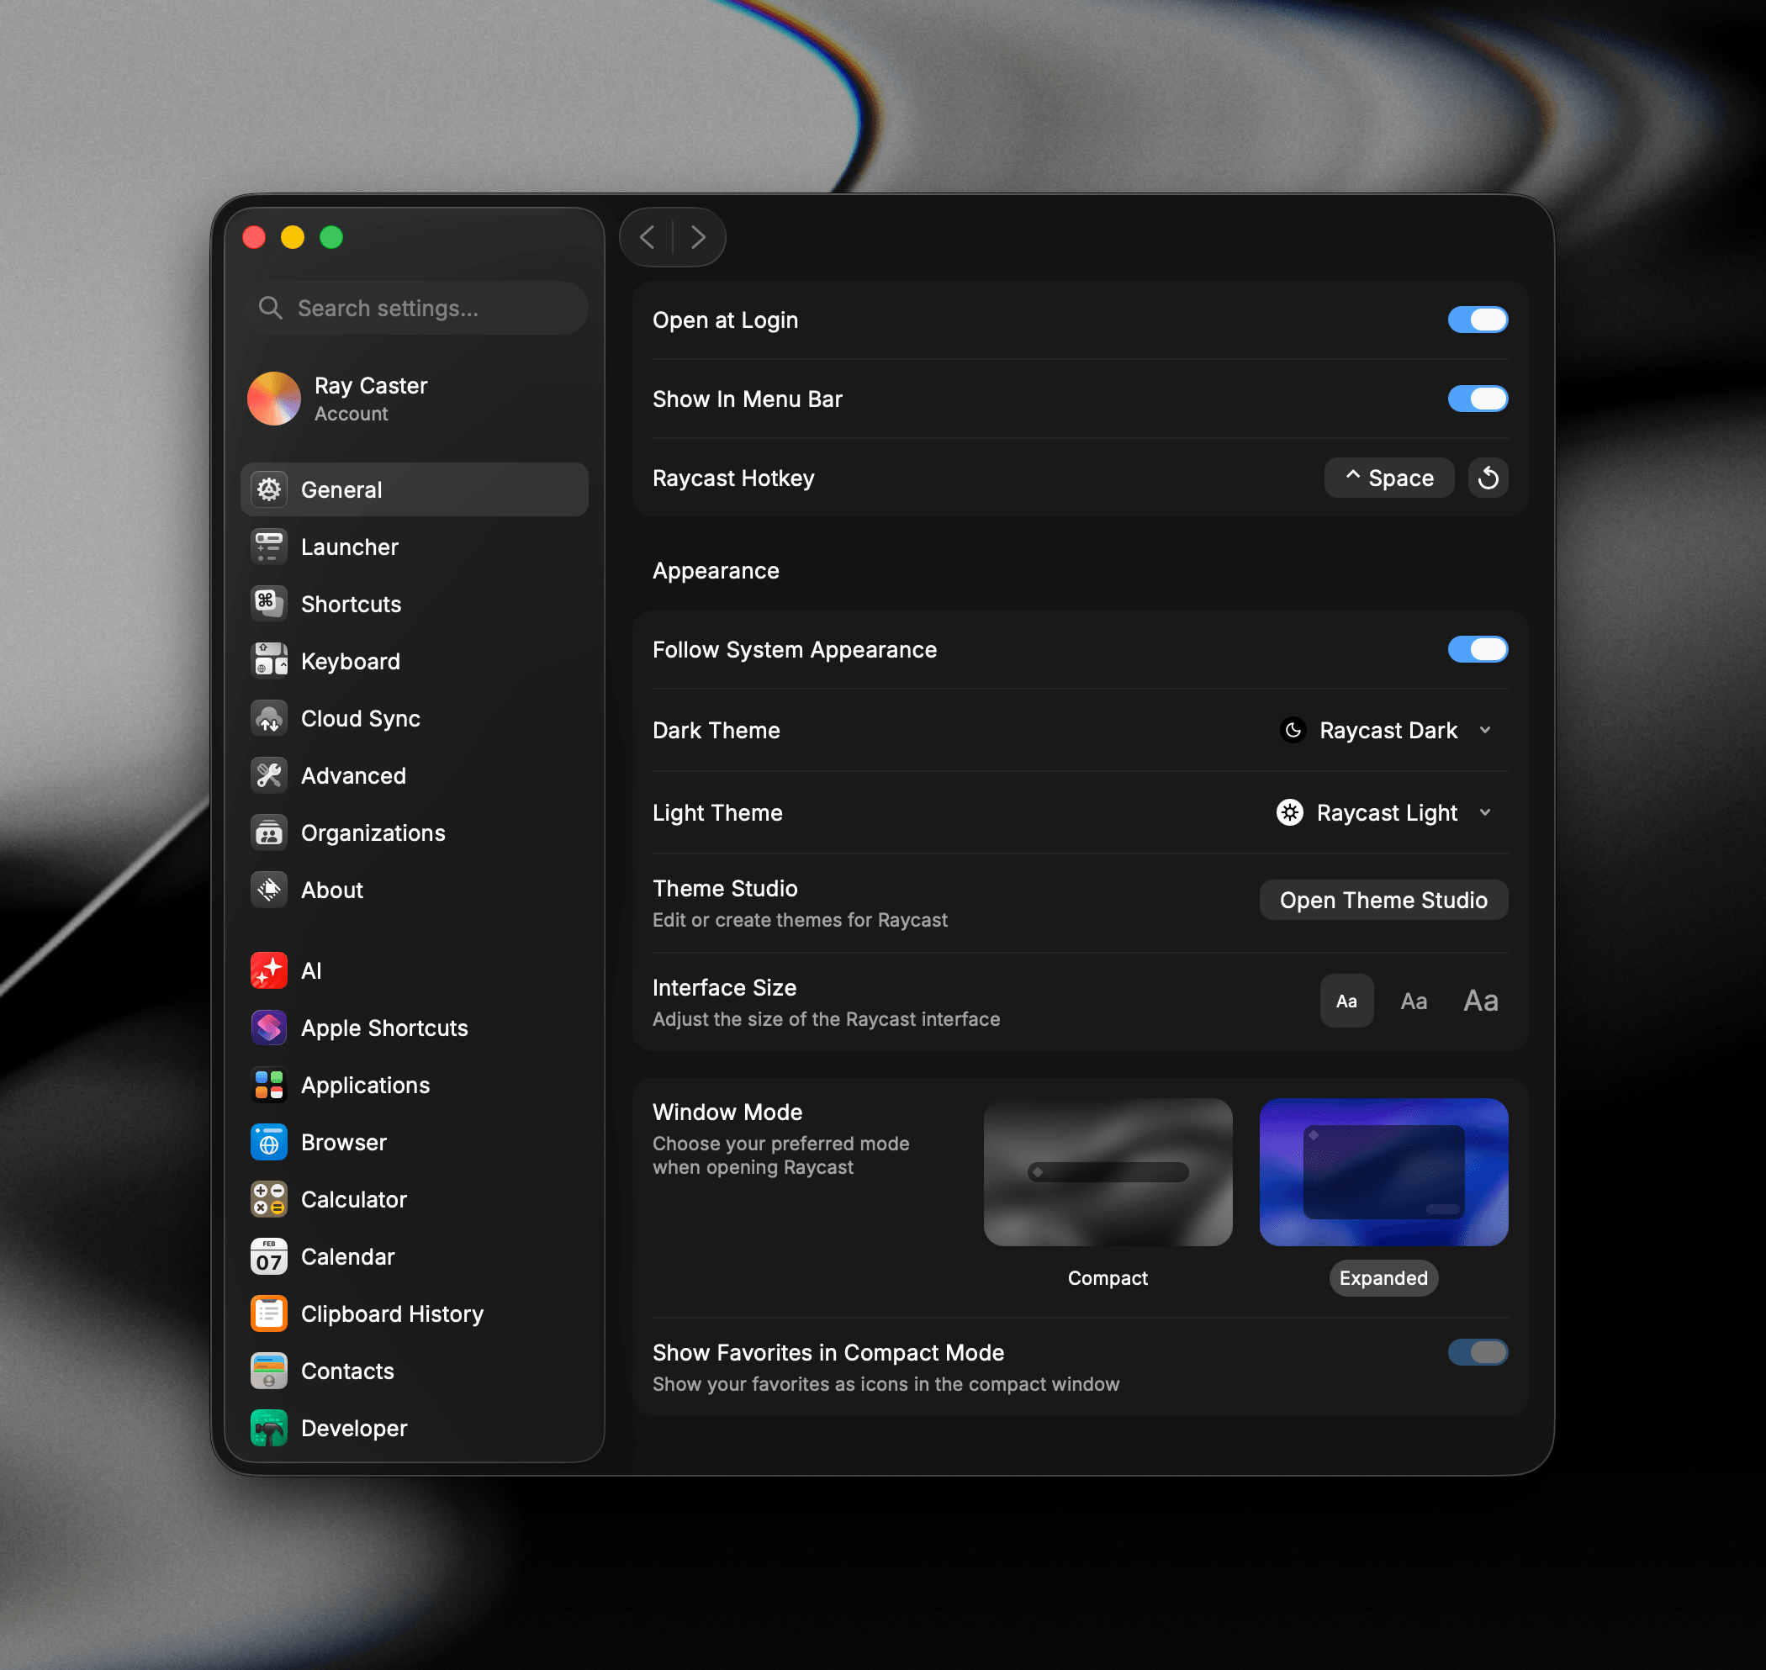Click the Search settings field
Viewport: 1766px width, 1670px height.
414,308
